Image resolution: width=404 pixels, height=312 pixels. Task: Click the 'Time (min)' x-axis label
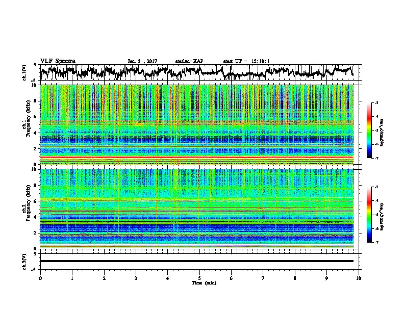click(204, 283)
